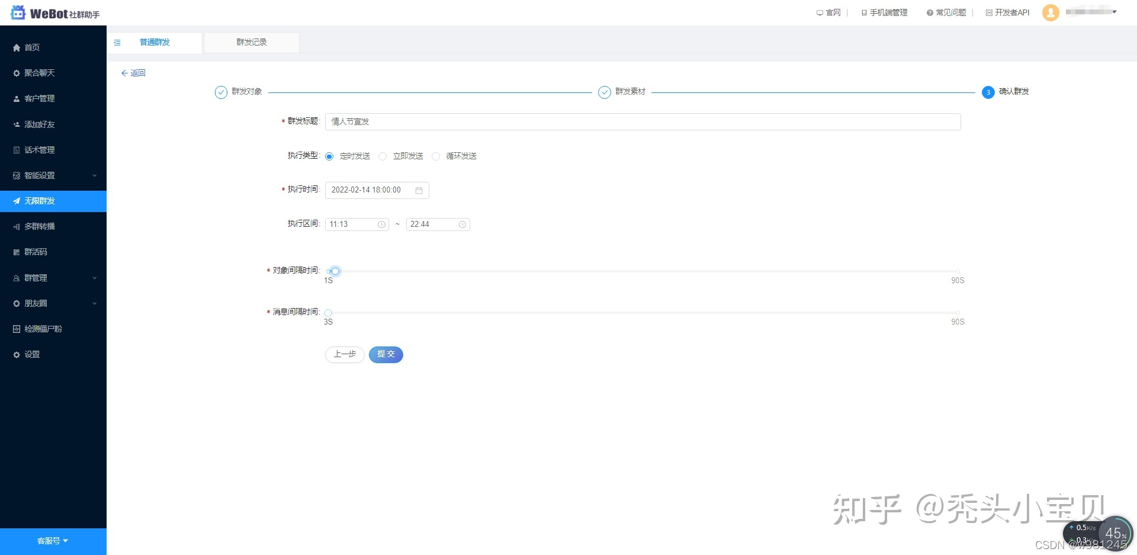
Task: Select 无限群发 in the sidebar
Action: pyautogui.click(x=53, y=201)
